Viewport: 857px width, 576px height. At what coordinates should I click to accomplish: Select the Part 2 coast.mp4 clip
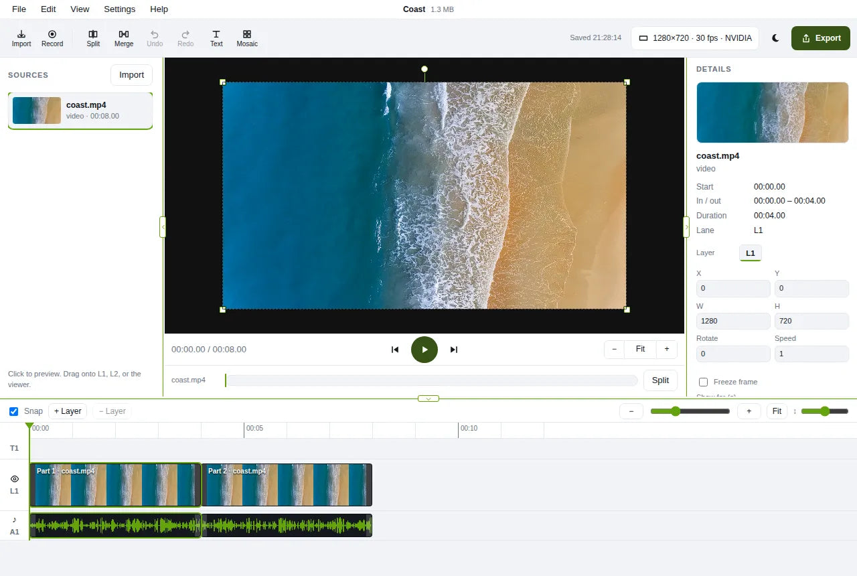(x=287, y=485)
